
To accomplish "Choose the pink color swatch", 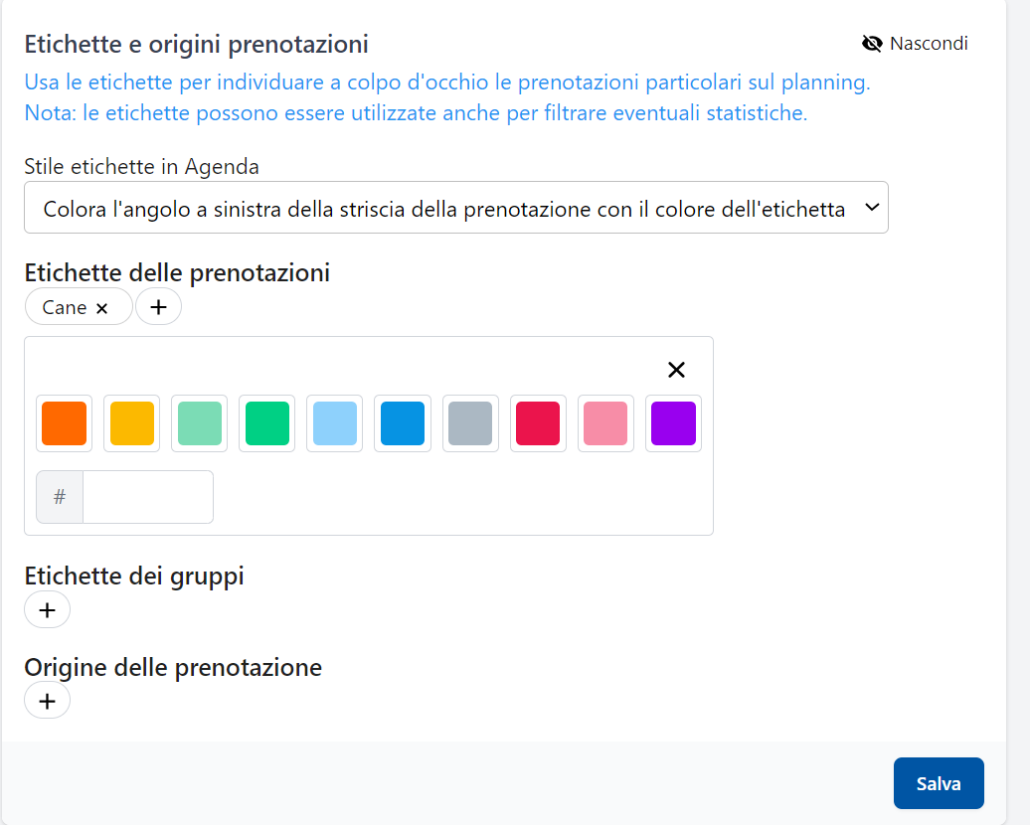I will coord(605,423).
